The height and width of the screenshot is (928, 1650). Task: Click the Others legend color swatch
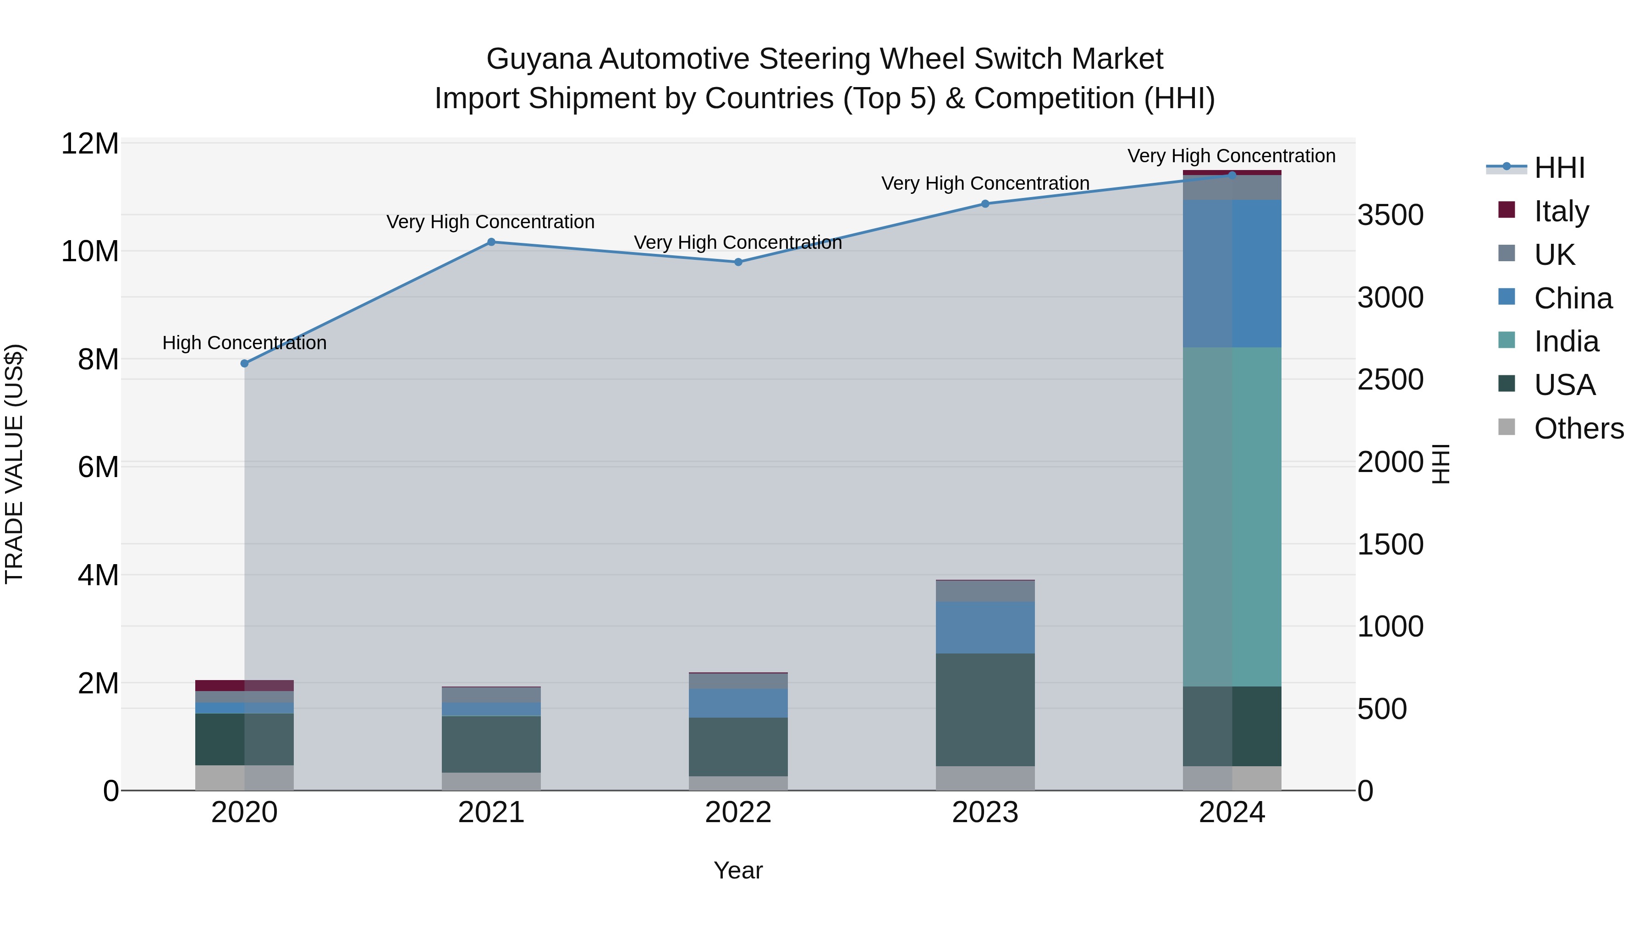tap(1507, 427)
